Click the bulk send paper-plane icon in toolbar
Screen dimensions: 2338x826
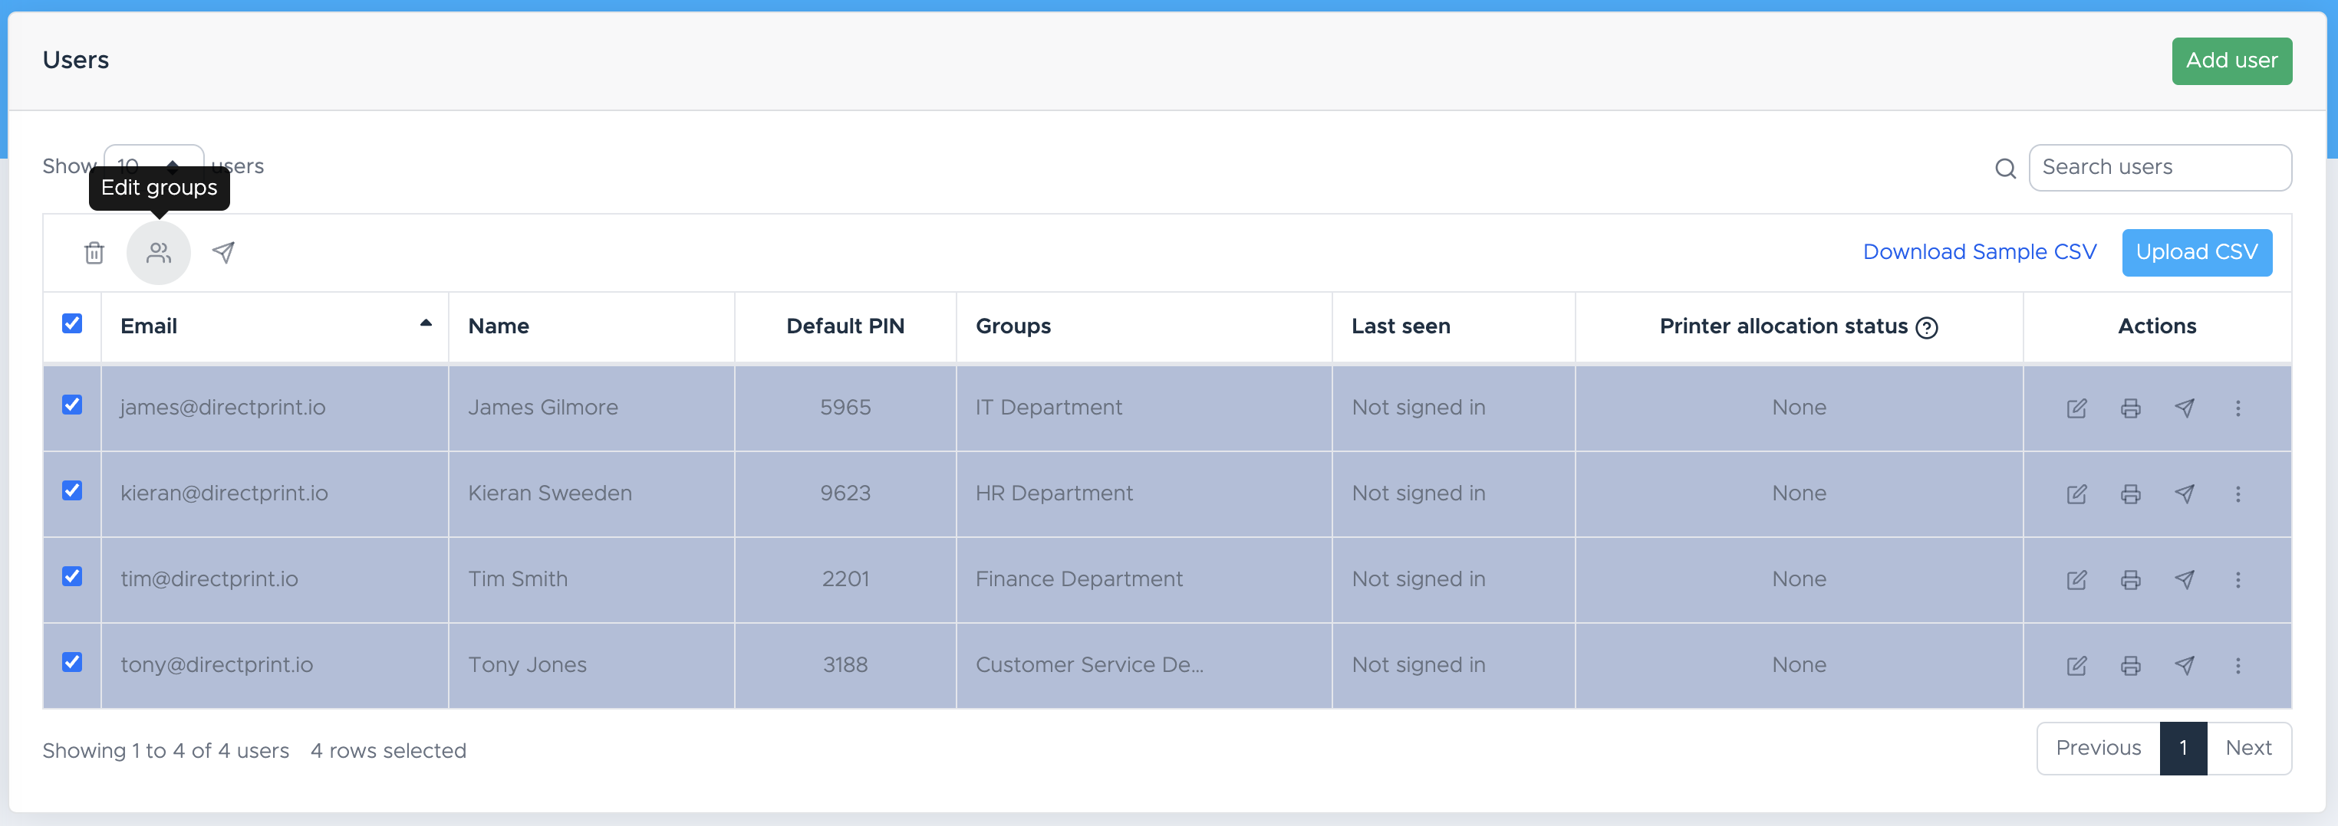click(223, 253)
